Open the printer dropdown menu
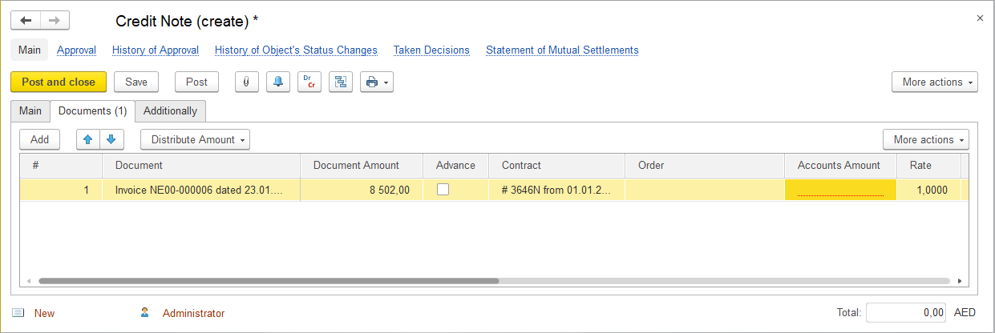Screen dimensions: 995x333 (x=376, y=82)
